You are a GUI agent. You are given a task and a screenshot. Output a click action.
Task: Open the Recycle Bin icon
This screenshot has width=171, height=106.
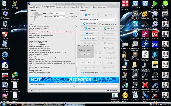[5, 25]
